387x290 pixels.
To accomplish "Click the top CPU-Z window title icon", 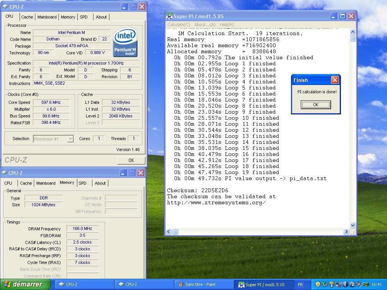I will tap(5, 7).
